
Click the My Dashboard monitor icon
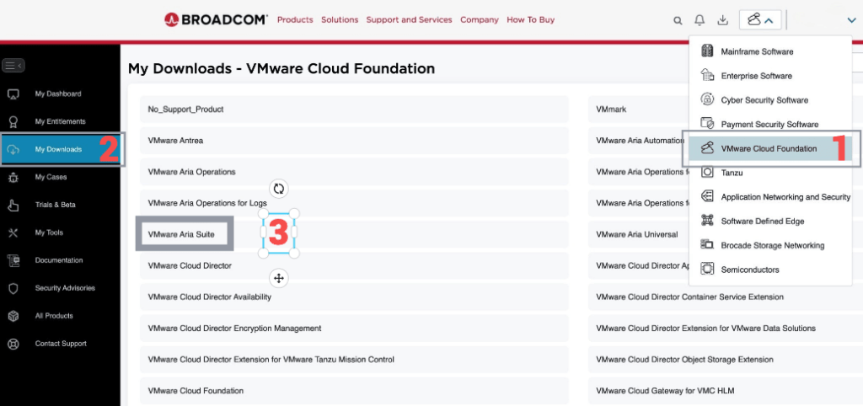pos(13,94)
